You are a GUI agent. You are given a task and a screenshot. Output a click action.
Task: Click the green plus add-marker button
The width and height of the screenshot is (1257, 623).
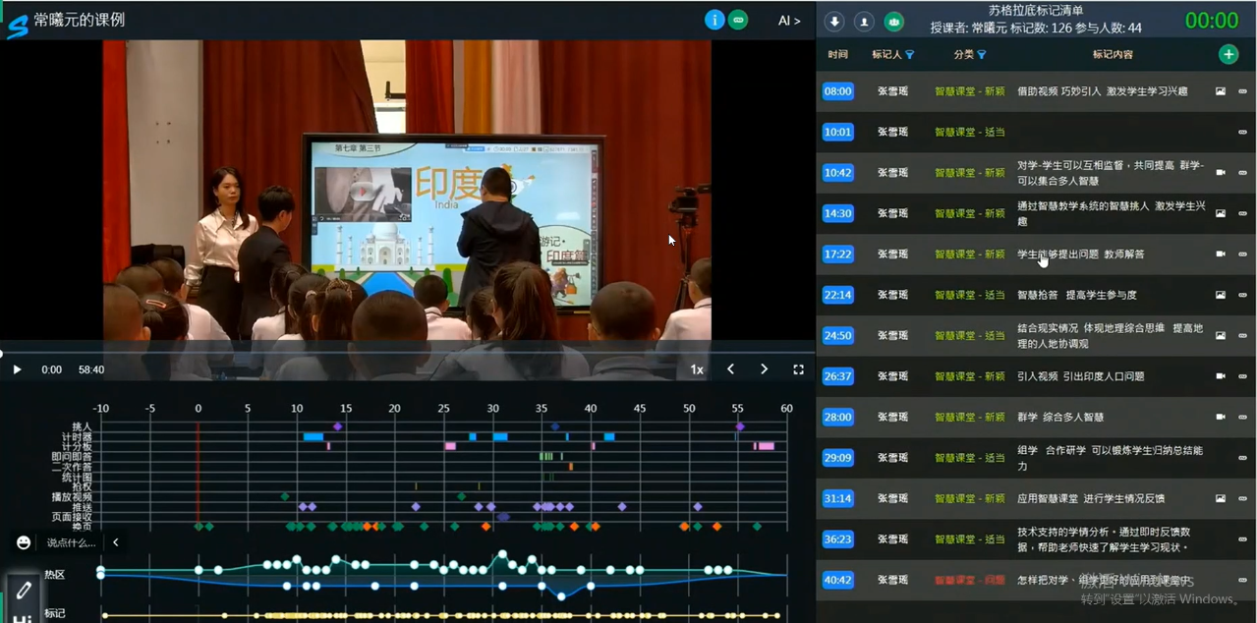click(x=1228, y=55)
